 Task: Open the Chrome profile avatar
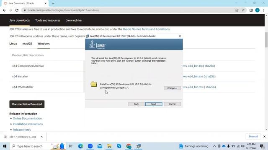(258, 10)
